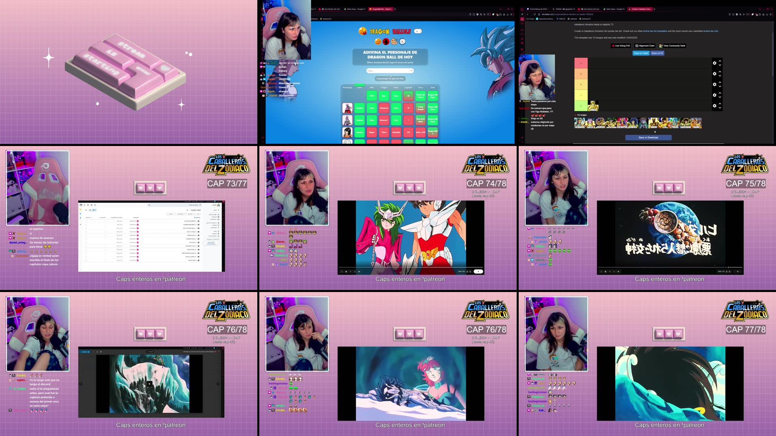Click the cookie game mode icon
This screenshot has width=776, height=436.
[x=394, y=42]
